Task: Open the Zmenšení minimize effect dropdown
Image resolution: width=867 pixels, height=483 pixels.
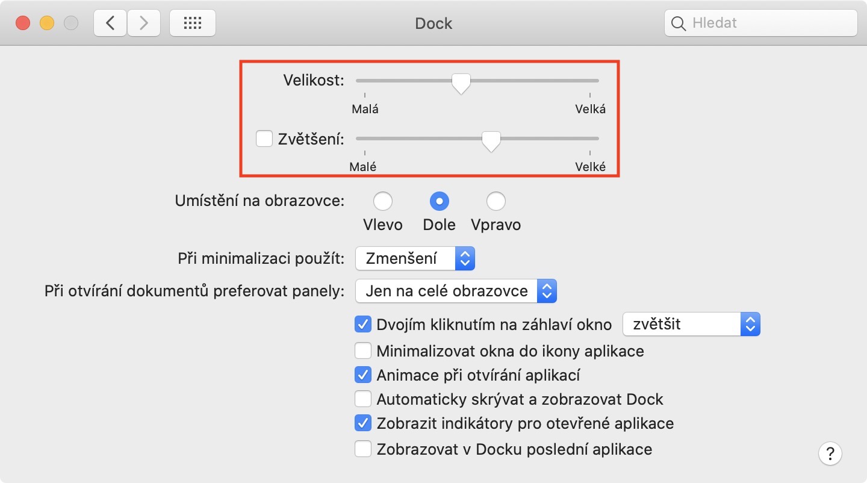Action: click(x=415, y=259)
